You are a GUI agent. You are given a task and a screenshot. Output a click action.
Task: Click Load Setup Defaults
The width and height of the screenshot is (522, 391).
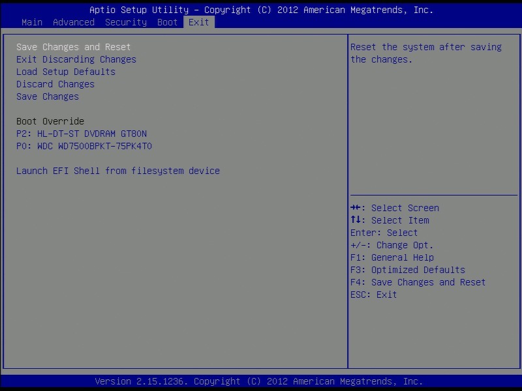click(x=66, y=72)
